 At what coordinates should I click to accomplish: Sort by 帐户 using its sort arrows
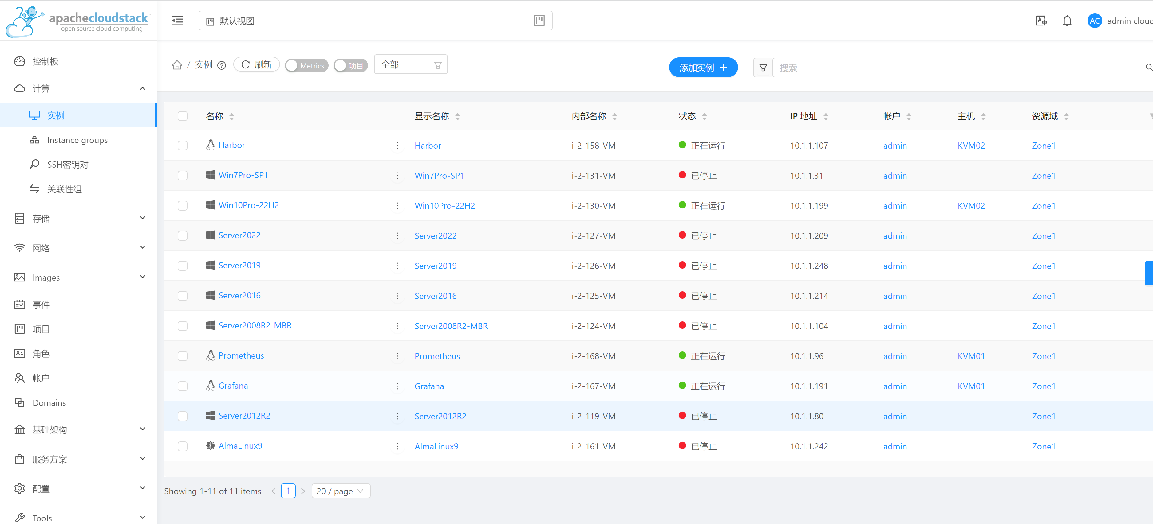(x=909, y=116)
